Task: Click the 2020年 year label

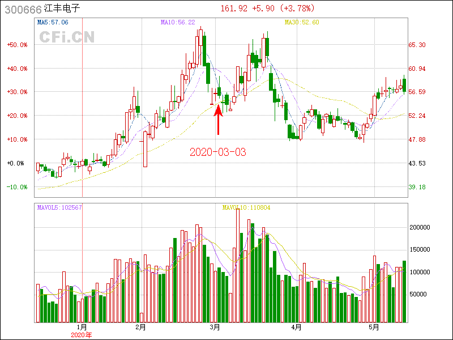Action: tap(82, 335)
